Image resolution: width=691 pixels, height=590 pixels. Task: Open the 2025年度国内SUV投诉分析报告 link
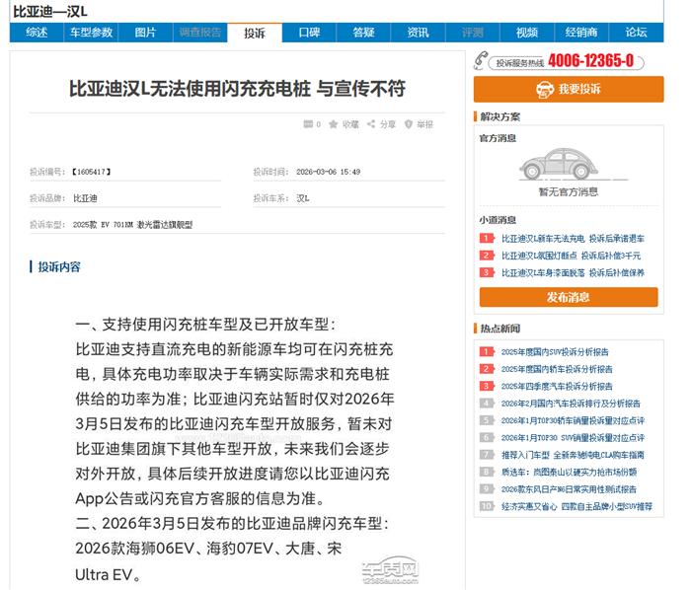(556, 351)
